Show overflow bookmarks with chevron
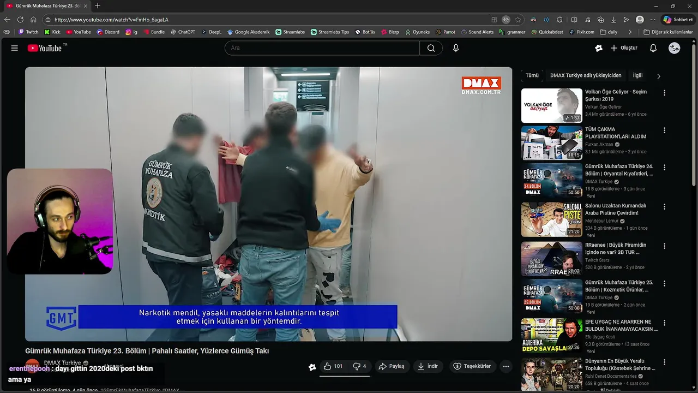Screen dimensions: 698x393 pos(630,32)
